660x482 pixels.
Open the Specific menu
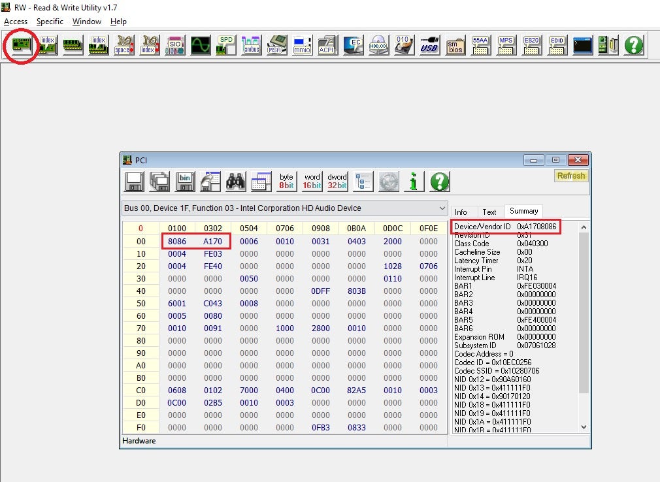(50, 22)
